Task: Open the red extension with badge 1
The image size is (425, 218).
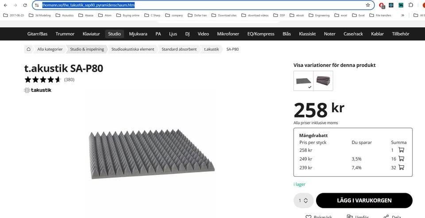Action: [x=382, y=5]
